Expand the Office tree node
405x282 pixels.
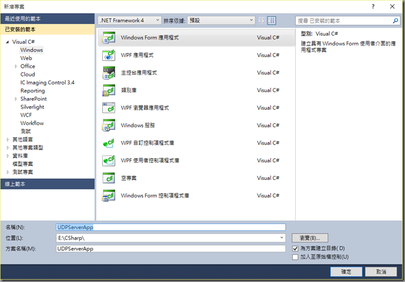(x=16, y=66)
